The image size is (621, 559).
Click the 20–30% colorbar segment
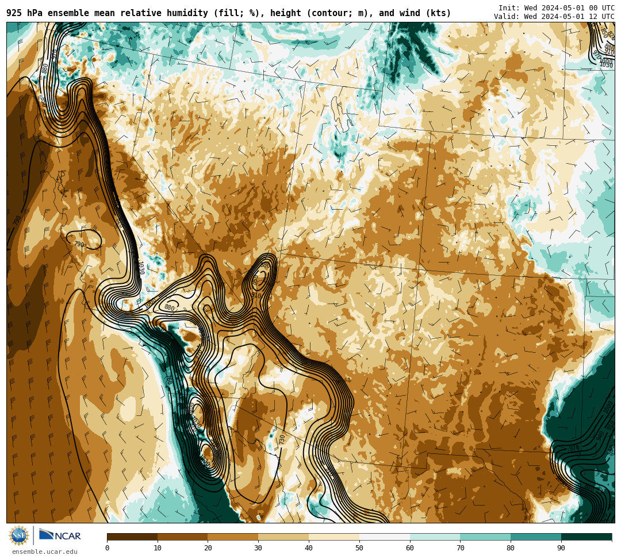pyautogui.click(x=233, y=537)
